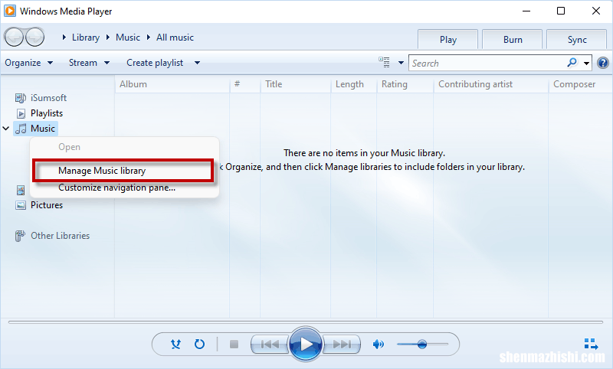Click the Pictures icon in sidebar

[21, 205]
